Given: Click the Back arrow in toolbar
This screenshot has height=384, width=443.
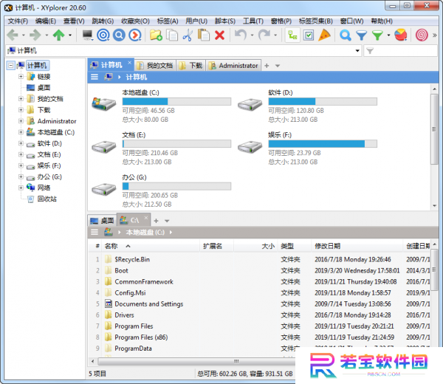Looking at the screenshot, I should pyautogui.click(x=12, y=35).
